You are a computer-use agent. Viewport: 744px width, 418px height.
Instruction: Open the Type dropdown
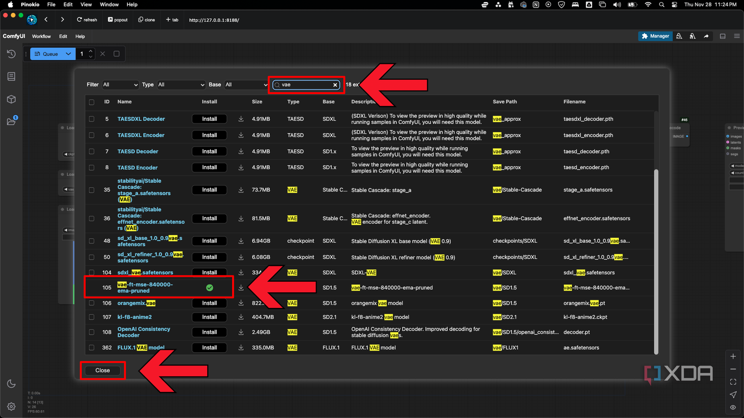pyautogui.click(x=181, y=85)
